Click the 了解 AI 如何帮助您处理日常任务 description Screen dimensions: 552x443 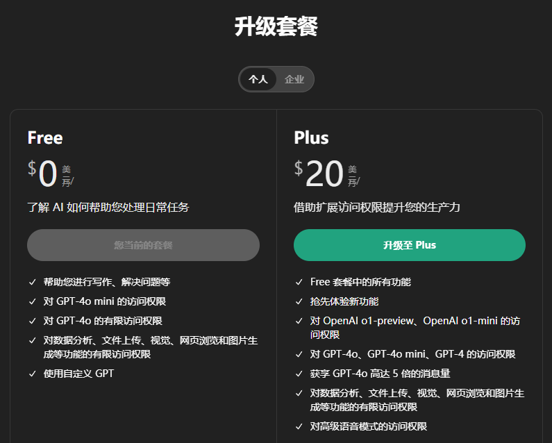coord(108,207)
